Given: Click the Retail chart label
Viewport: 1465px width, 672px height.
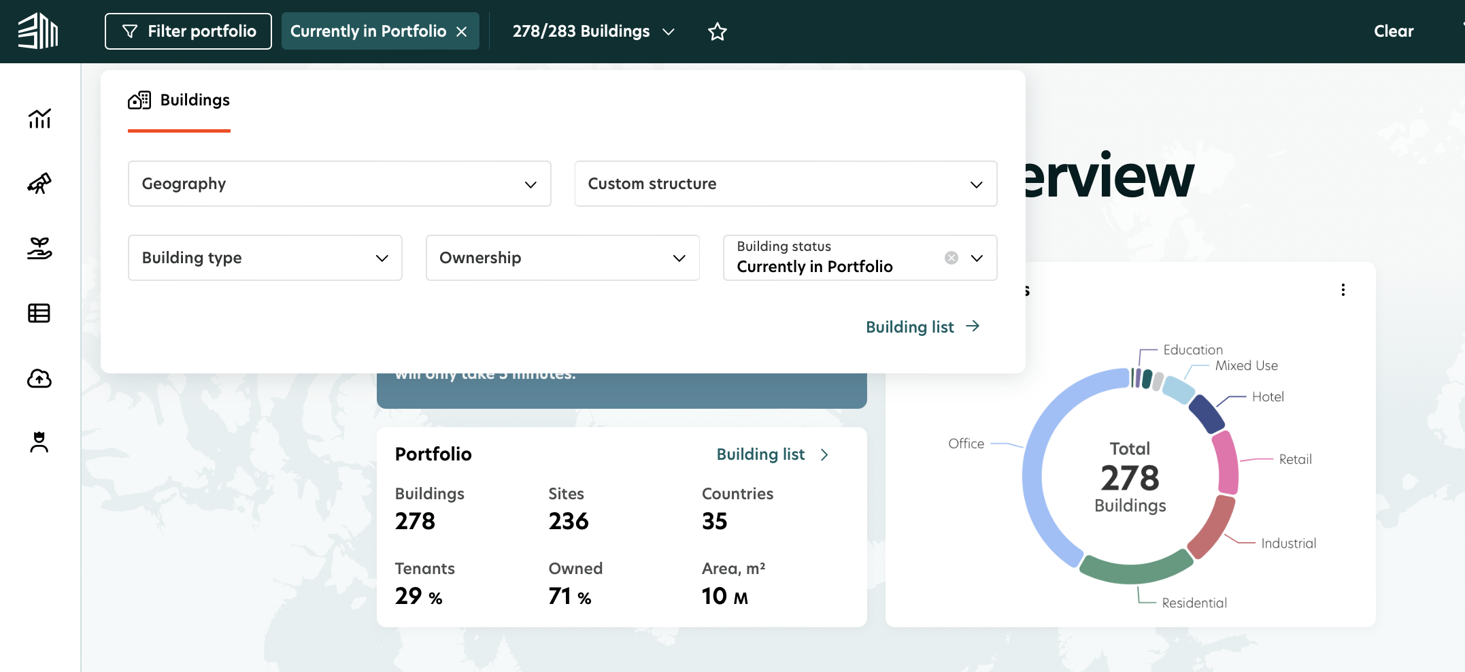Looking at the screenshot, I should tap(1295, 459).
